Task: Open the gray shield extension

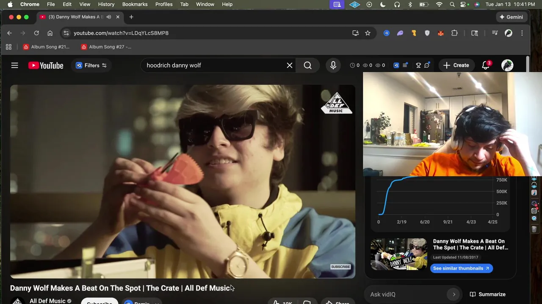Action: [x=427, y=33]
